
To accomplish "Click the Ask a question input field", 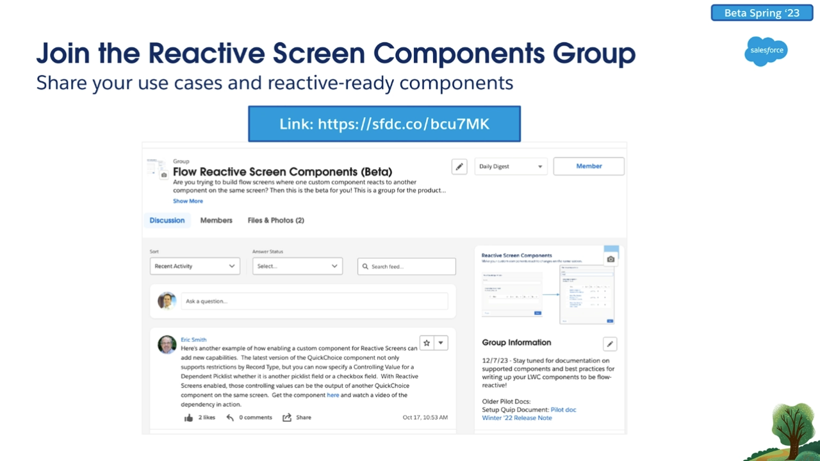I will pos(314,301).
